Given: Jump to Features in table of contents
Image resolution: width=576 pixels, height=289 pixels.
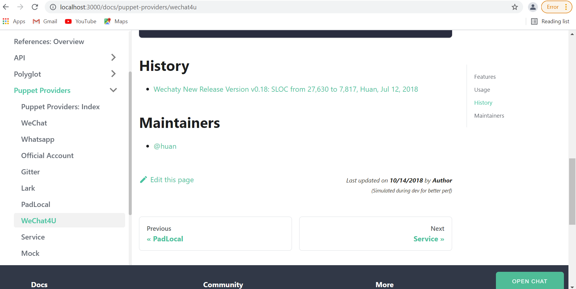Looking at the screenshot, I should click(x=485, y=77).
